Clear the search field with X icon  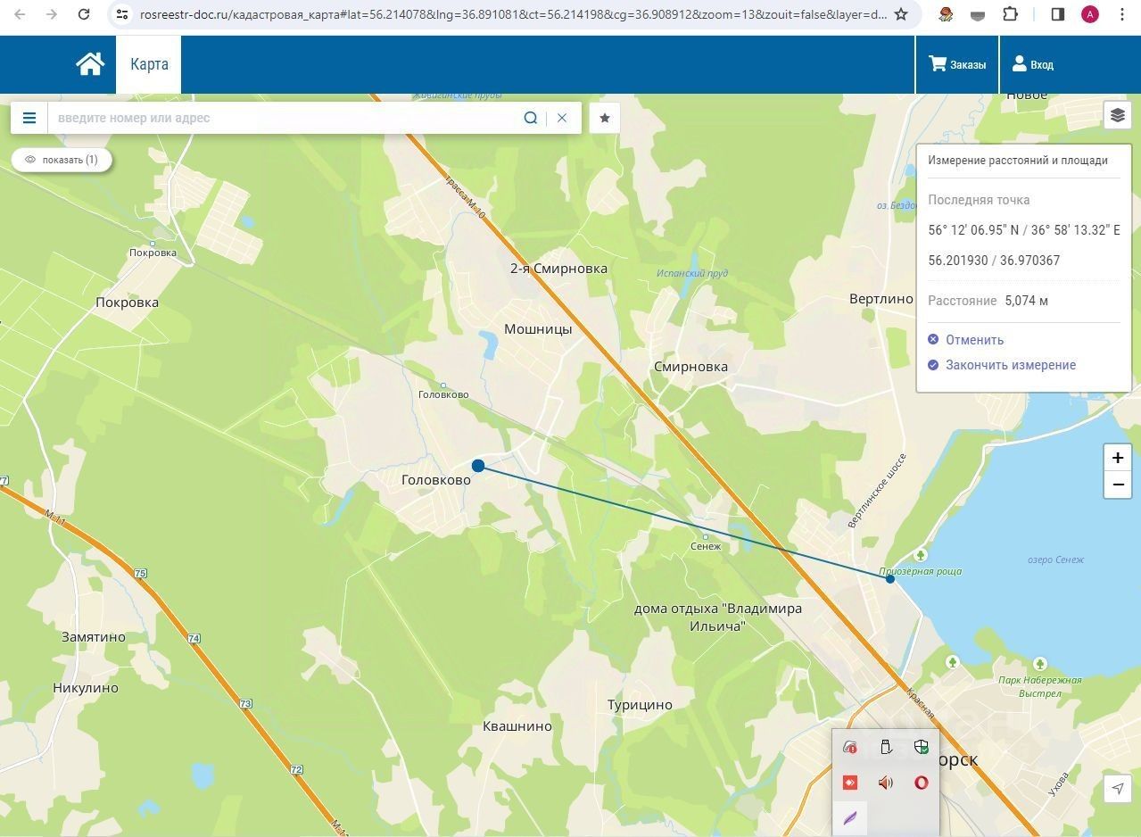pyautogui.click(x=562, y=118)
